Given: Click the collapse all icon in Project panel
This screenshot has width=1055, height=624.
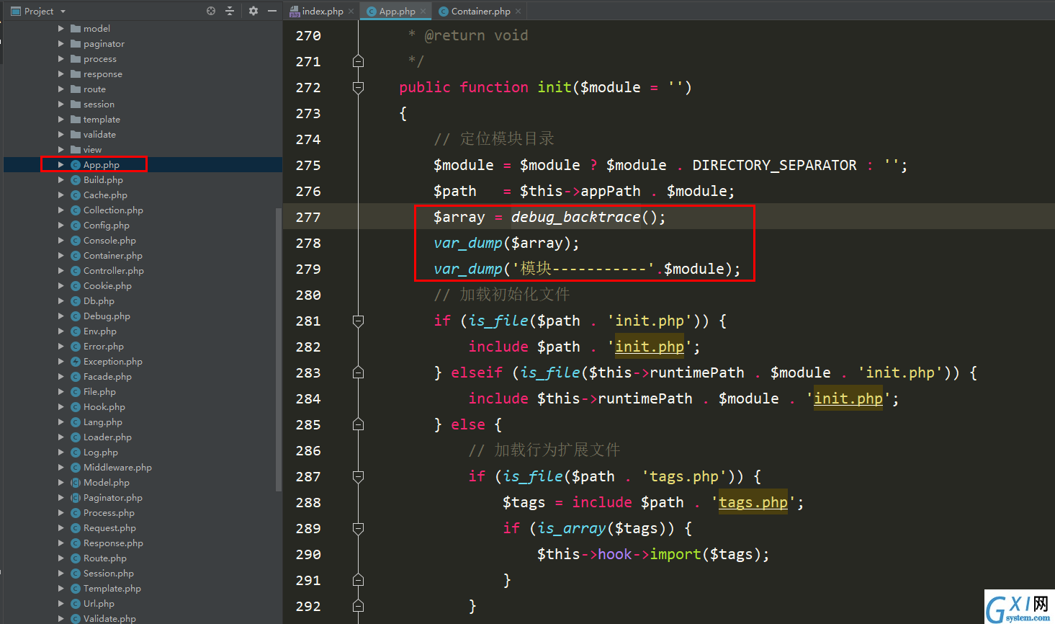Looking at the screenshot, I should [230, 11].
